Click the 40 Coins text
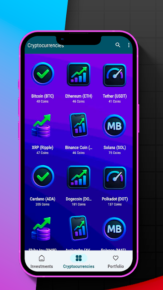Screen dimensions: 163x290 click(43, 101)
